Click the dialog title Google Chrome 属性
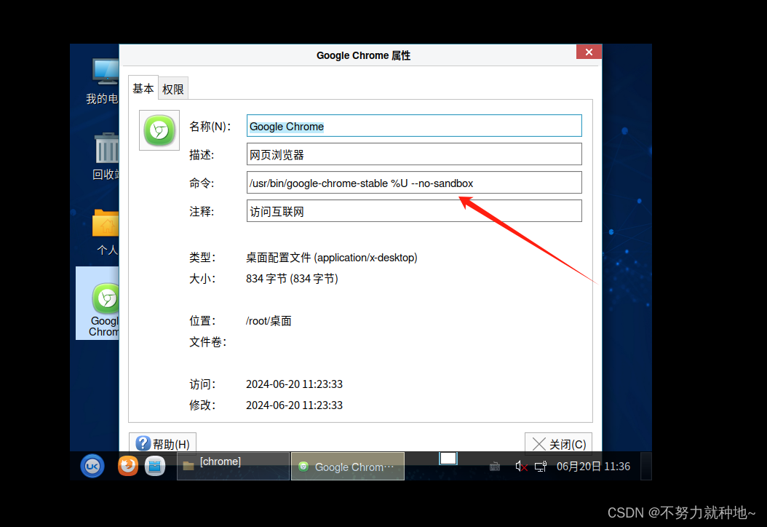 [363, 55]
